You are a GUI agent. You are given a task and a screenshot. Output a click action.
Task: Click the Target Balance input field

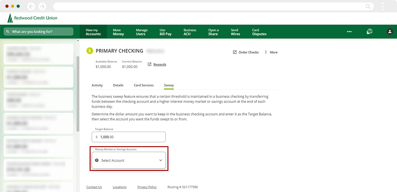129,137
